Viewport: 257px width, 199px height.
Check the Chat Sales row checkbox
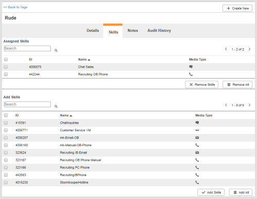pyautogui.click(x=6, y=67)
